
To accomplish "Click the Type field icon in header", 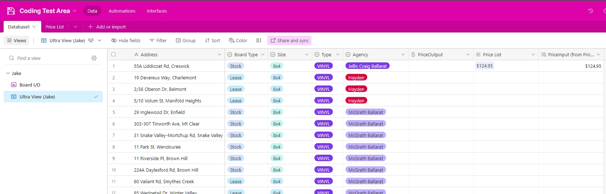I will 317,54.
